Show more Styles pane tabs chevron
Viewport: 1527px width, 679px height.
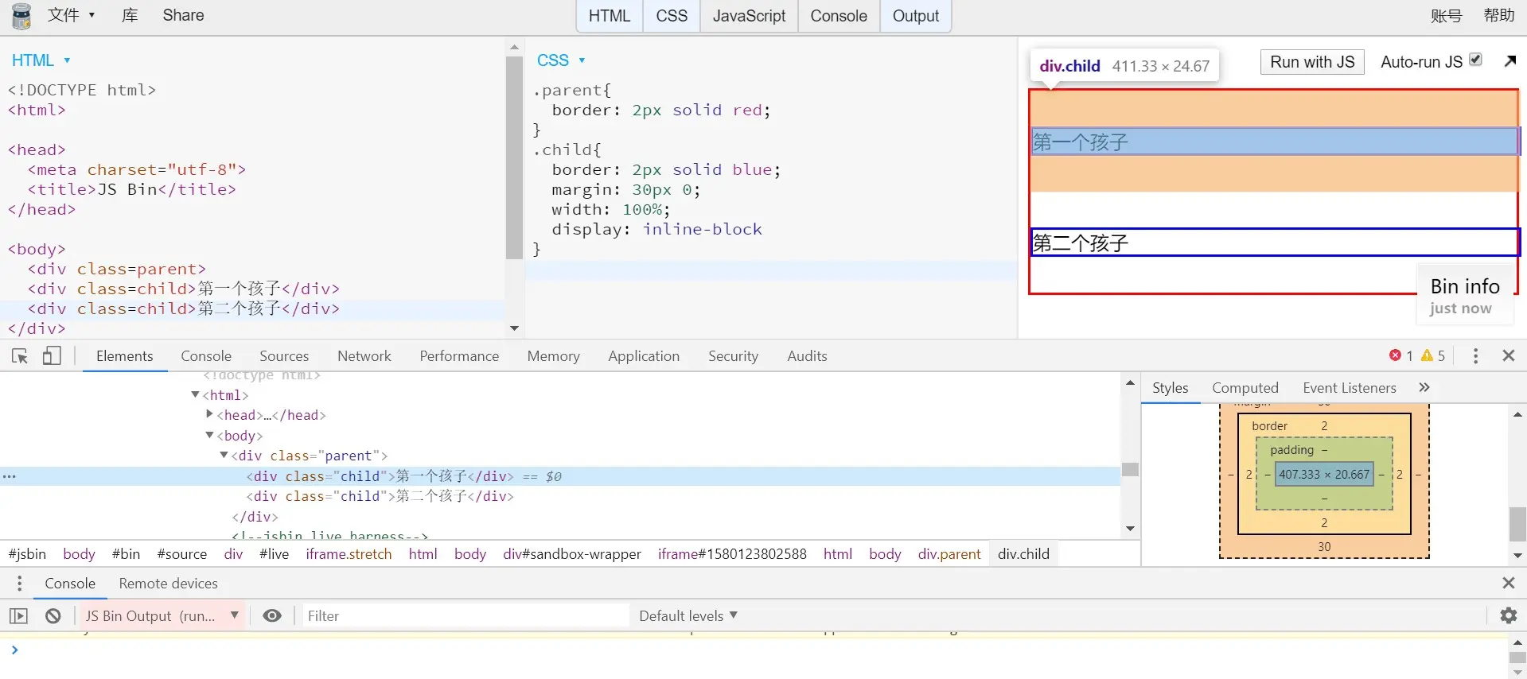pos(1424,387)
